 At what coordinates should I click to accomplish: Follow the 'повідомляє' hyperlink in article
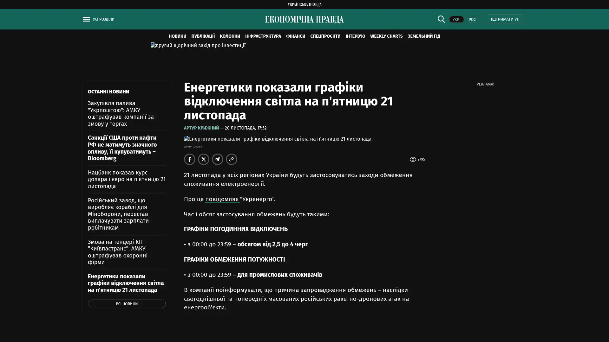(x=222, y=199)
